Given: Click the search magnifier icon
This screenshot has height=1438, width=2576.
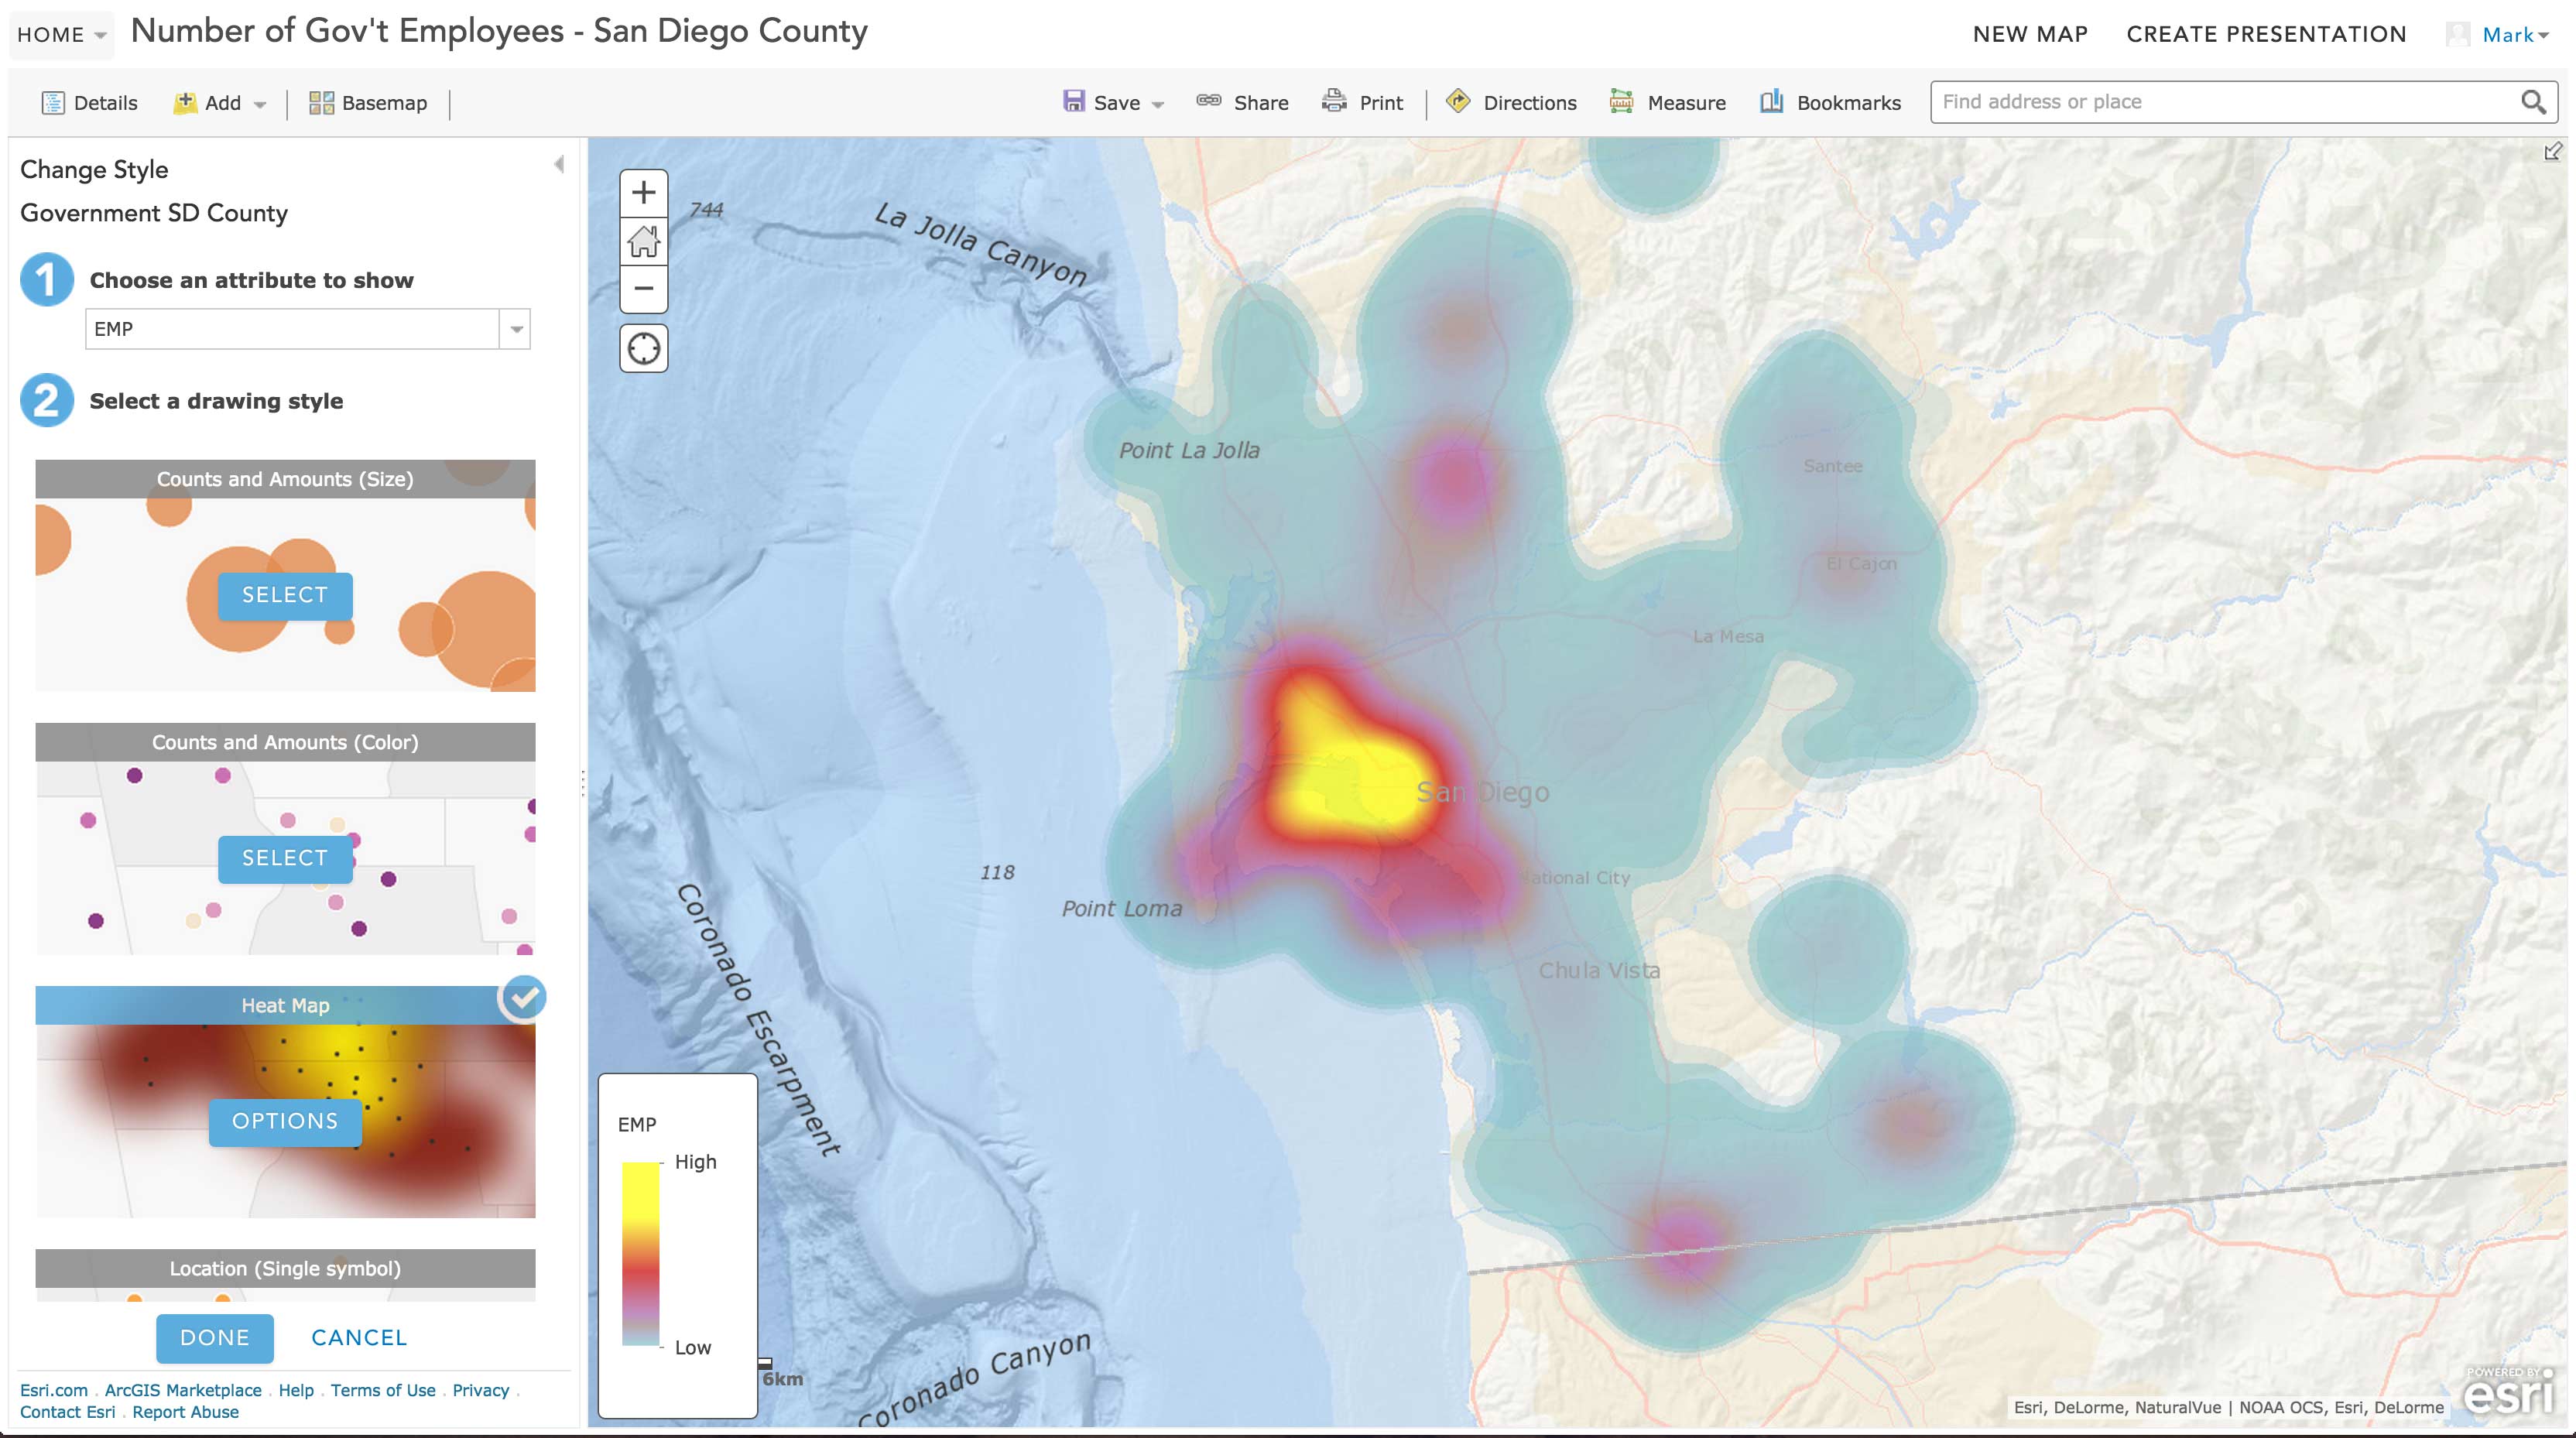Looking at the screenshot, I should pyautogui.click(x=2533, y=101).
